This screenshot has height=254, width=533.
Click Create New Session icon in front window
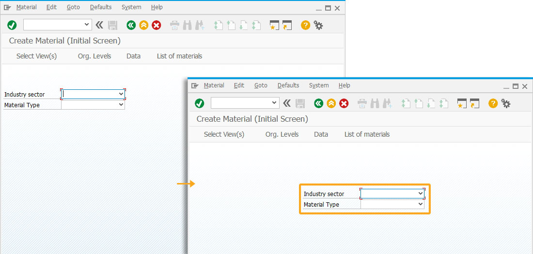[462, 104]
